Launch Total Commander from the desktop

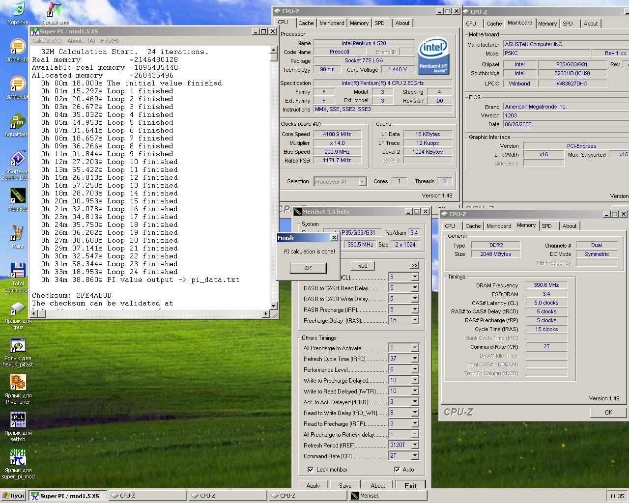point(18,271)
